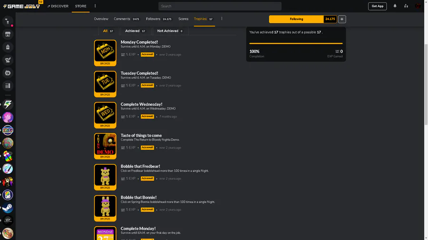This screenshot has height=240, width=428.
Task: Open the user avatar menu
Action: pos(418,6)
